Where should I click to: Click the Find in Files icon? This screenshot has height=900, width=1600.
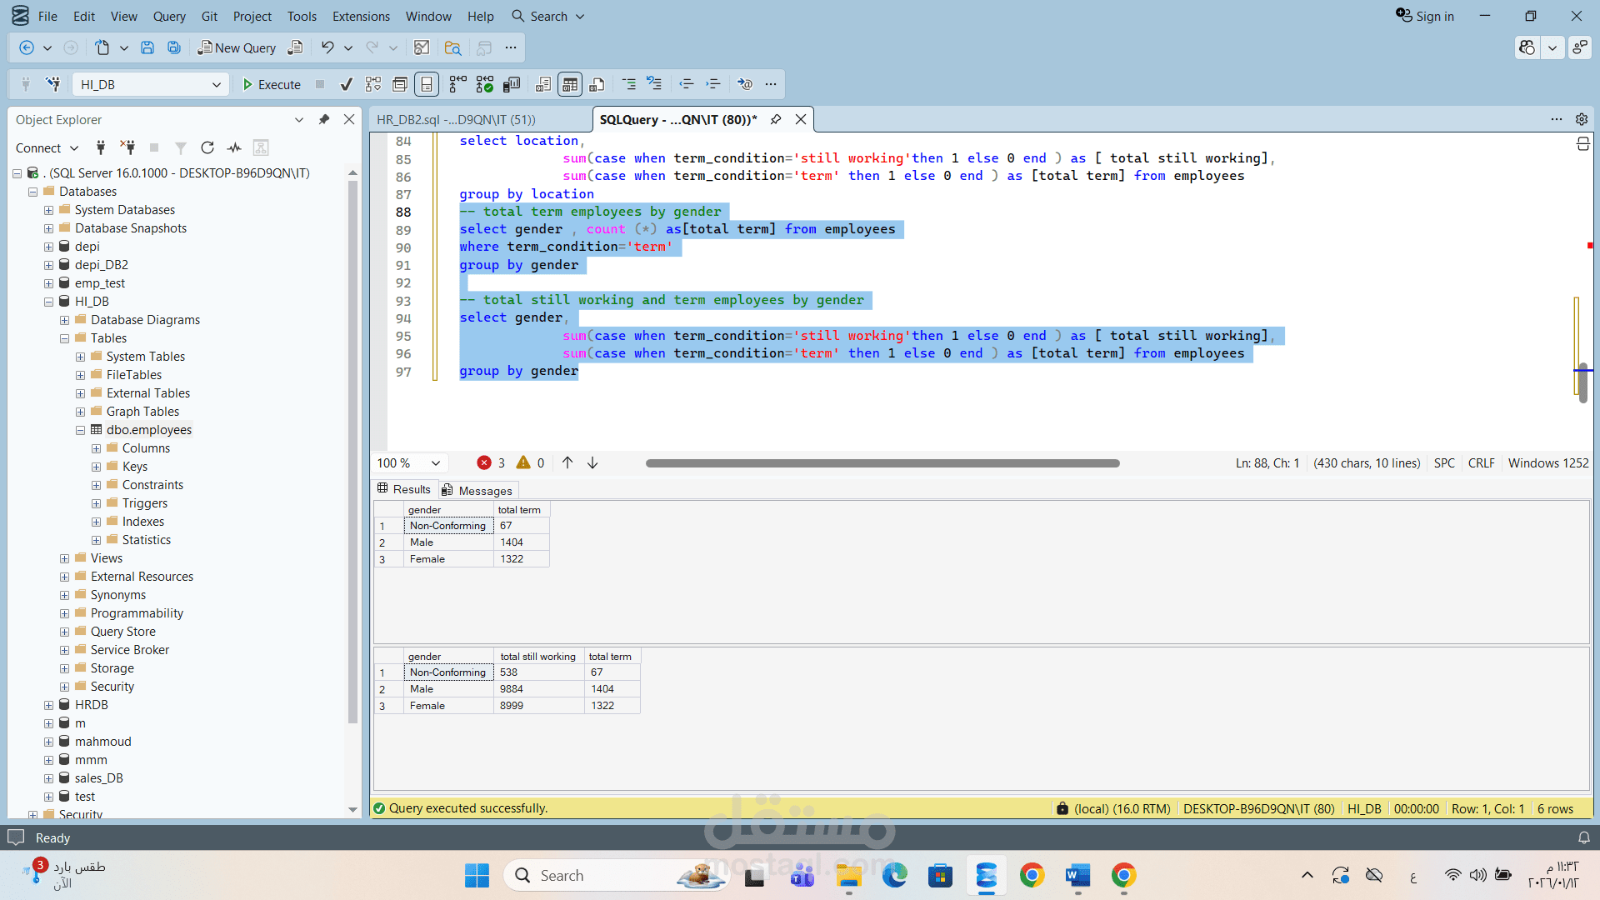pos(452,47)
